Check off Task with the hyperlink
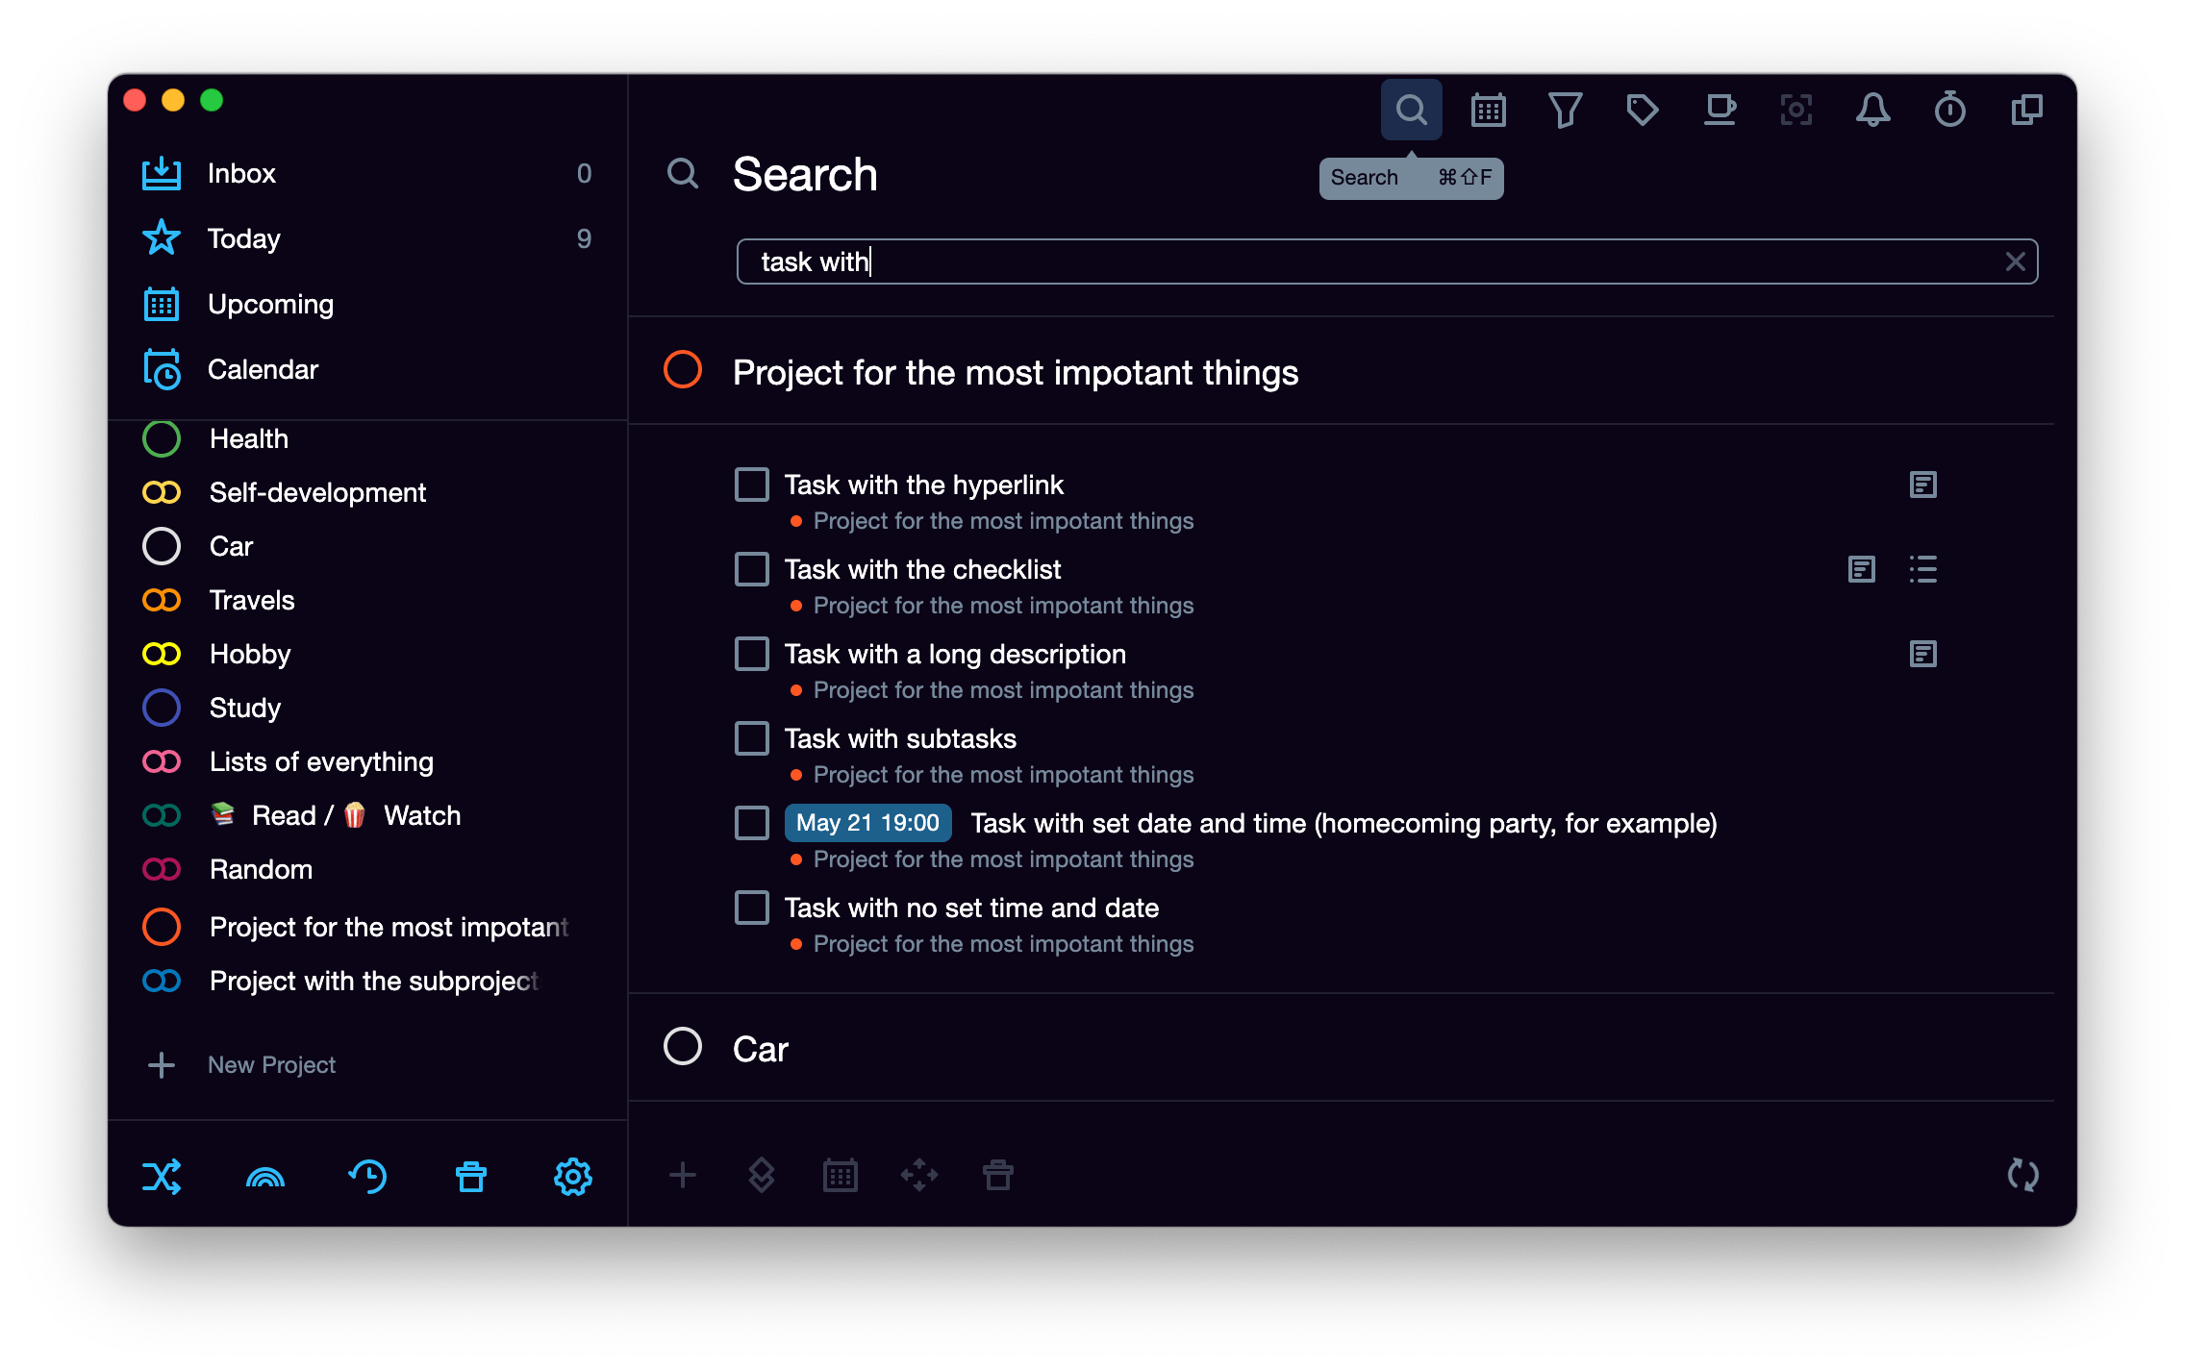This screenshot has height=1369, width=2185. pyautogui.click(x=751, y=485)
